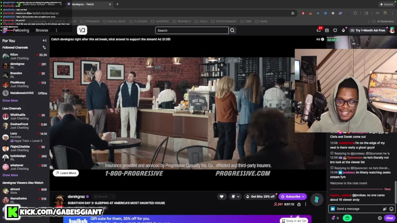Screen dimensions: 397x223
Task: Click the Chat send button
Action: (390, 218)
